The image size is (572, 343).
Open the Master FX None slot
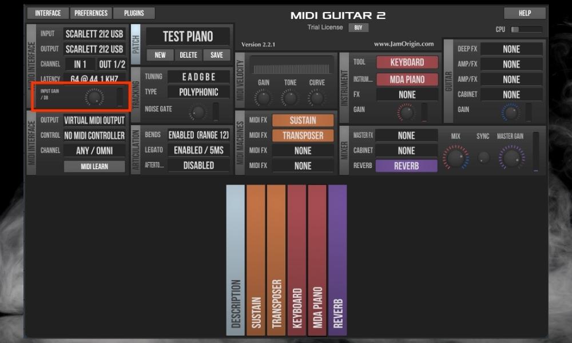coord(406,135)
